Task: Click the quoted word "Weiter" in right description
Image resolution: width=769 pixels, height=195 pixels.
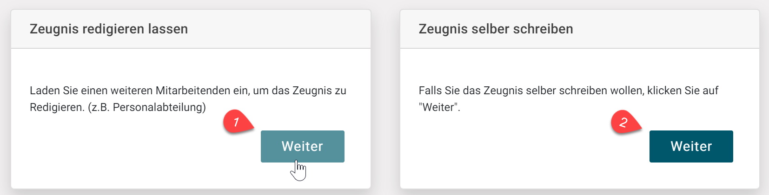Action: click(x=438, y=107)
